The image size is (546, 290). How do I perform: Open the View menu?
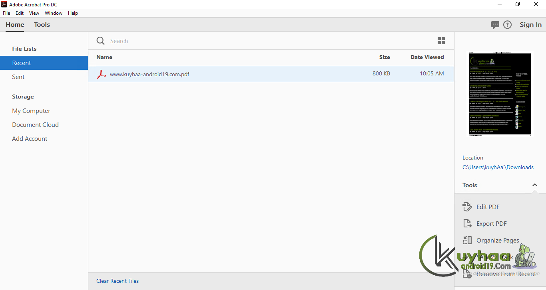[x=34, y=13]
